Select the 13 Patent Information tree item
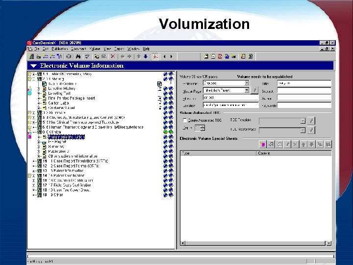The height and width of the screenshot is (265, 353). (63, 171)
